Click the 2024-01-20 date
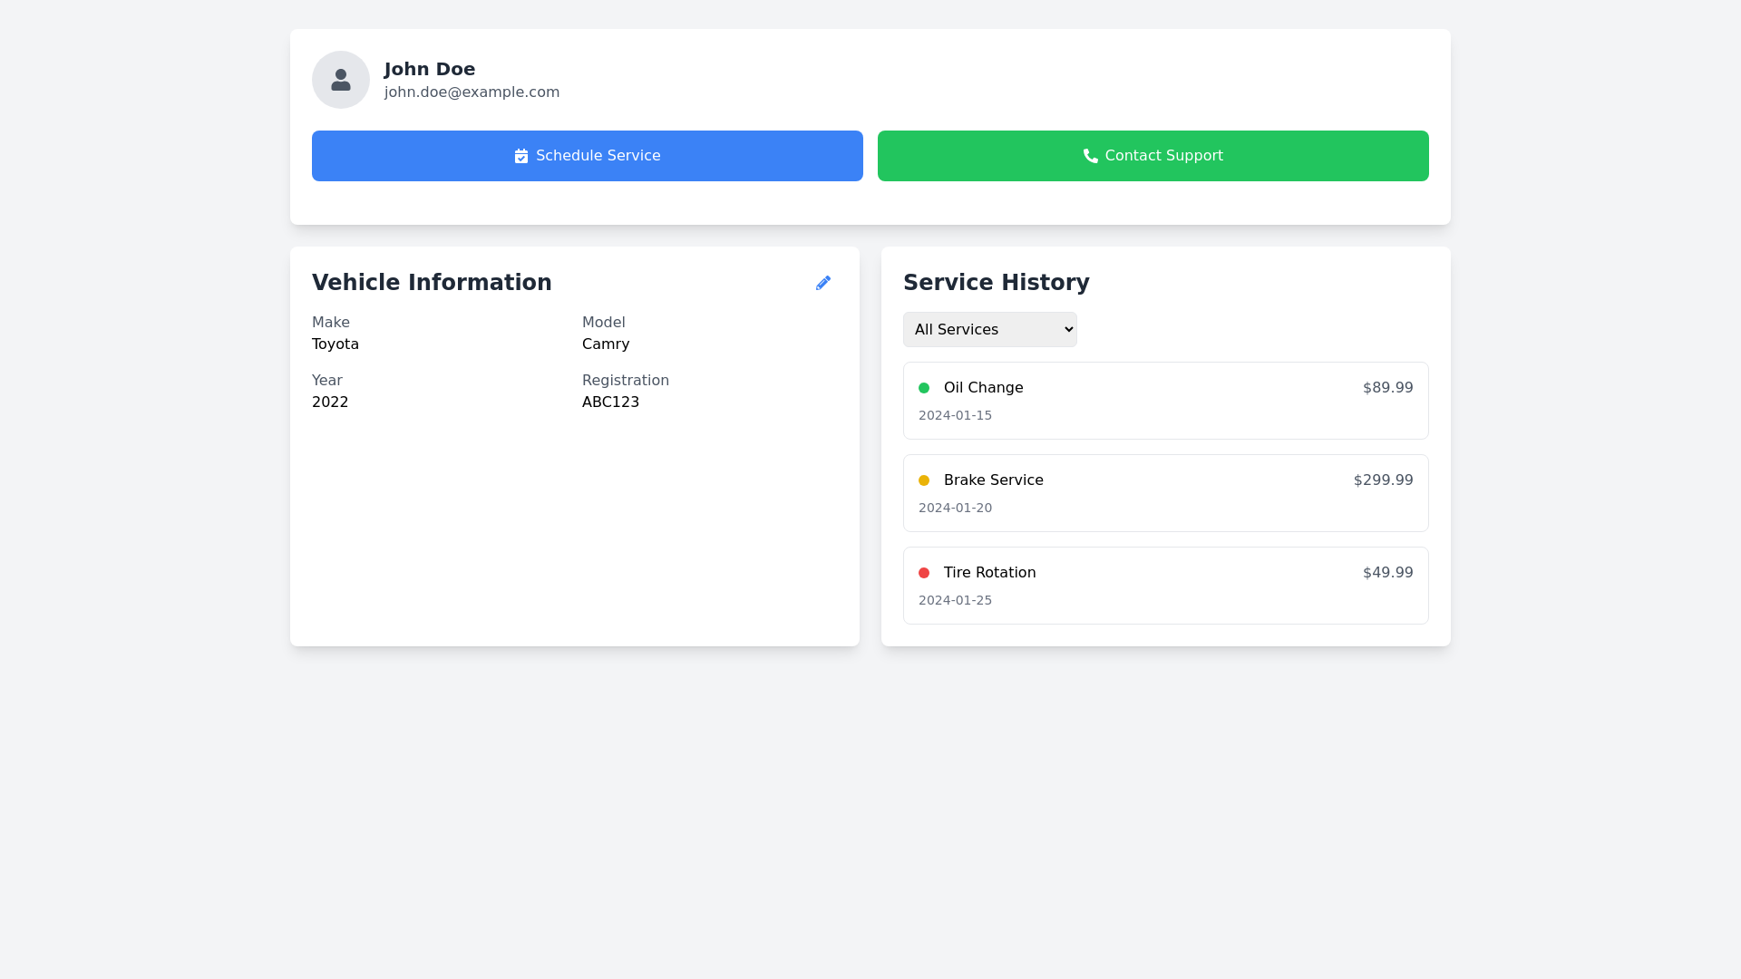 pyautogui.click(x=955, y=508)
